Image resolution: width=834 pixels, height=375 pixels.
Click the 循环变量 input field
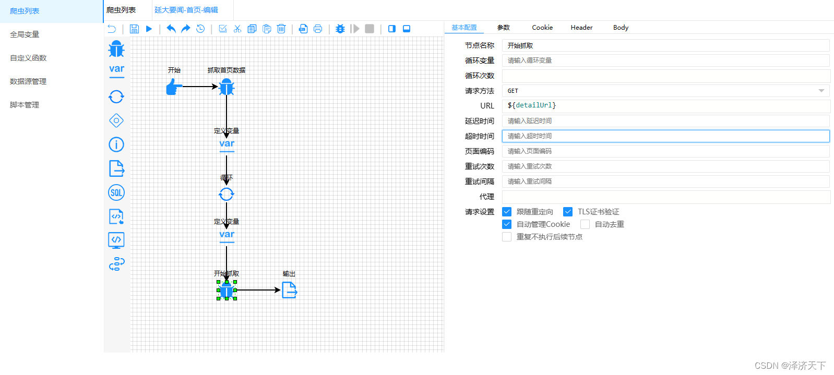(666, 61)
